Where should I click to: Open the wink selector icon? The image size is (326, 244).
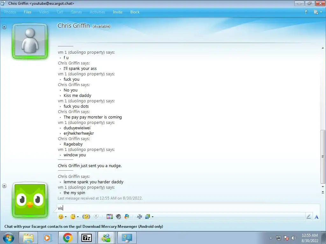click(73, 217)
